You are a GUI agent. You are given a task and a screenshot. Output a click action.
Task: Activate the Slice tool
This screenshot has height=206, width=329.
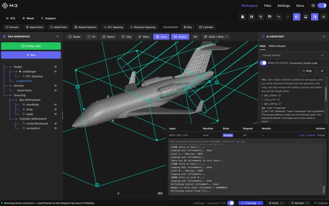(144, 37)
